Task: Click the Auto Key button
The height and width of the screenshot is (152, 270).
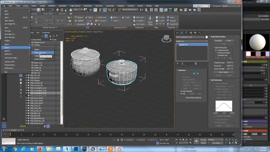Action: pos(203,140)
